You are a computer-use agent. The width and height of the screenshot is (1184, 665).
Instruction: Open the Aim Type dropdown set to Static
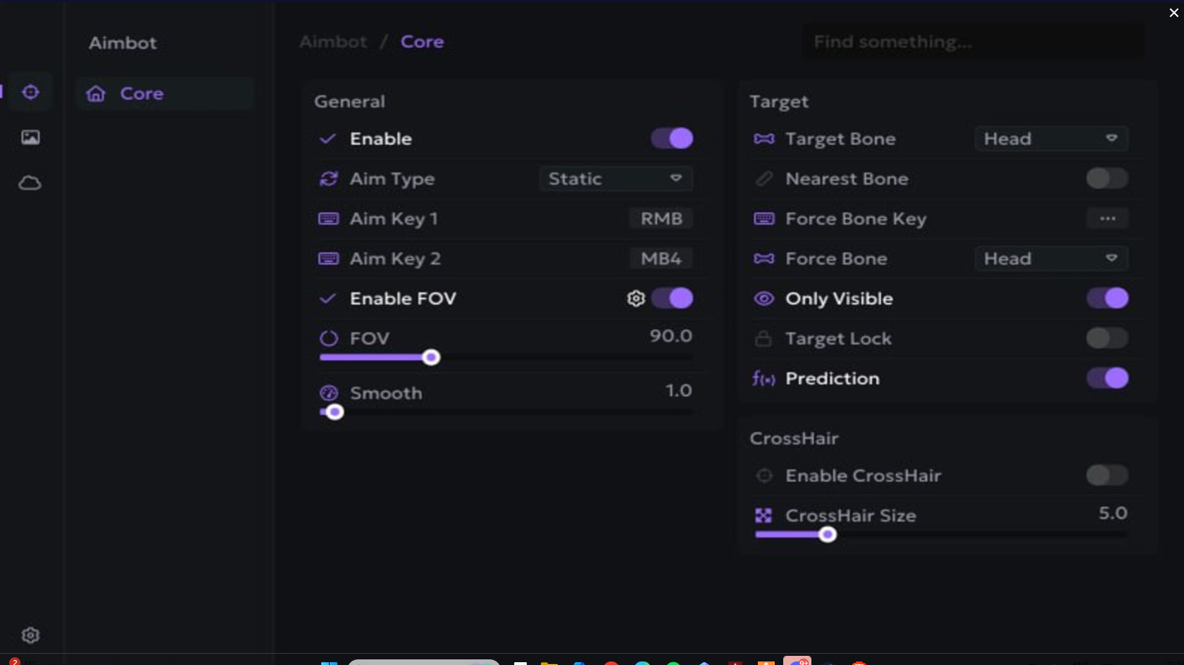615,178
